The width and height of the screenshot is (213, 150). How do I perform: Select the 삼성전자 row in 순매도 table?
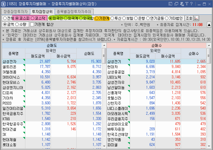52,62
